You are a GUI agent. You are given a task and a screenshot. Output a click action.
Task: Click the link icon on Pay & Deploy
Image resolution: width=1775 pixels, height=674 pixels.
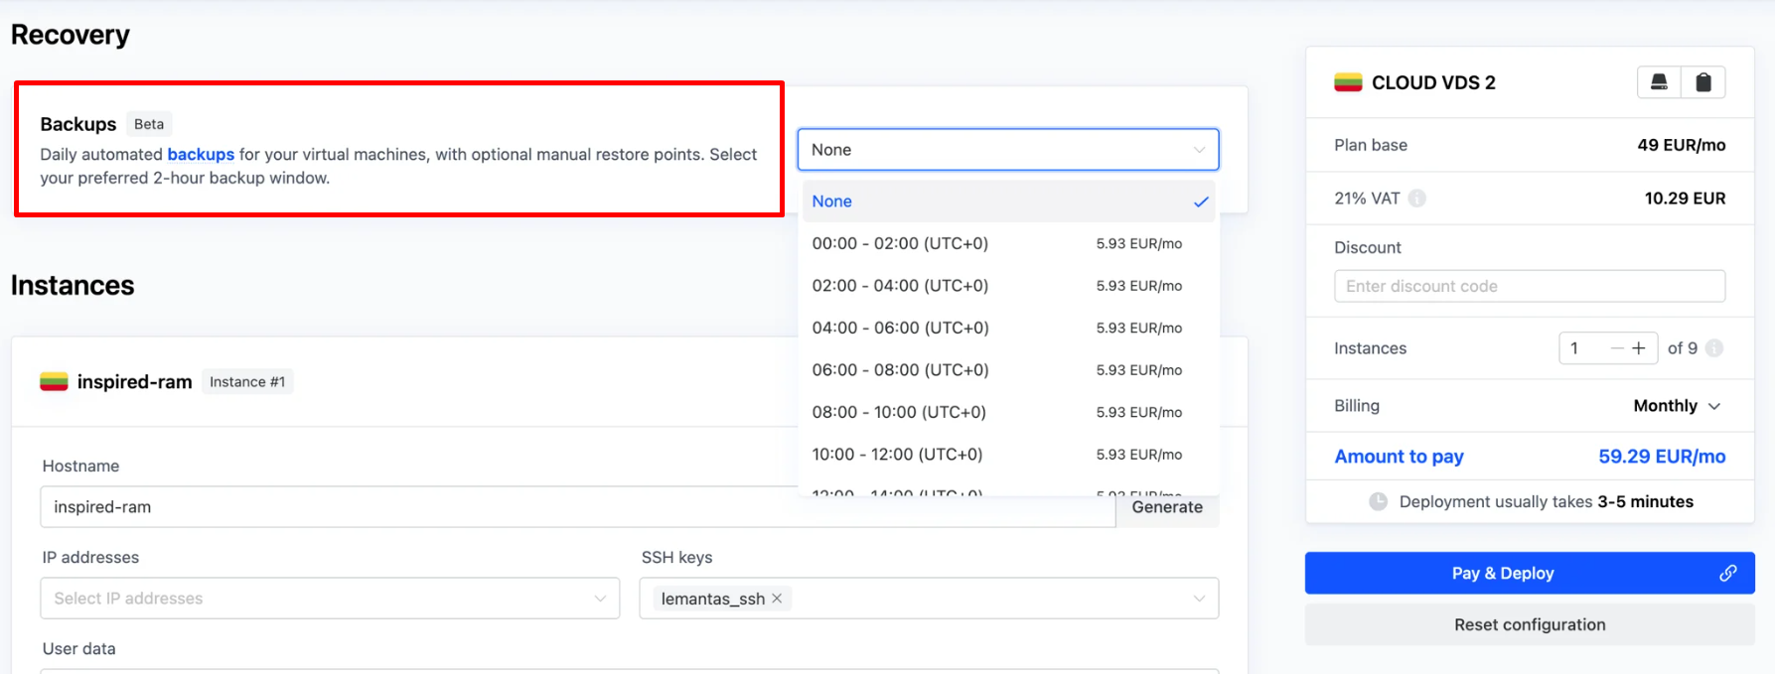click(1727, 574)
